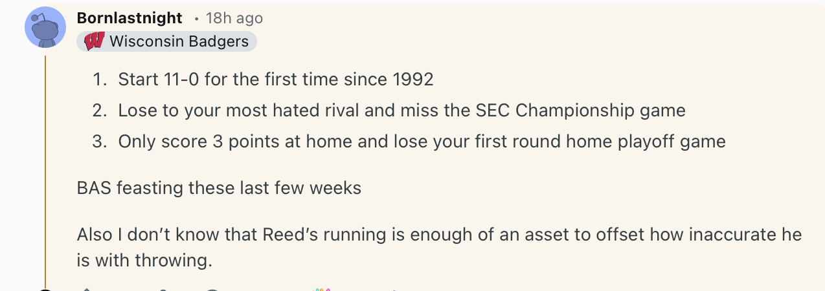
Task: Click the "BAS feasting these last few weeks" text
Action: pyautogui.click(x=219, y=188)
